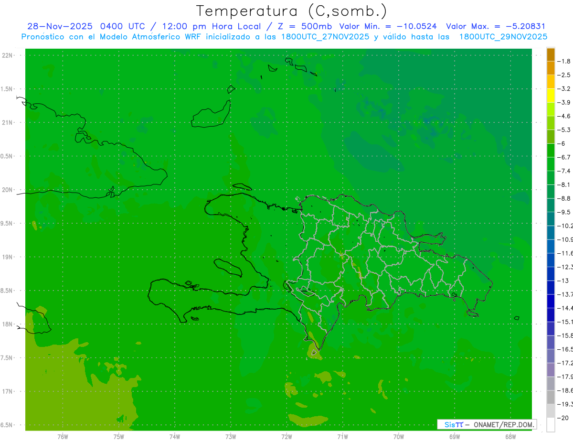The width and height of the screenshot is (573, 443).
Task: Select the Valor Min. = -10.0524 value
Action: [x=388, y=26]
